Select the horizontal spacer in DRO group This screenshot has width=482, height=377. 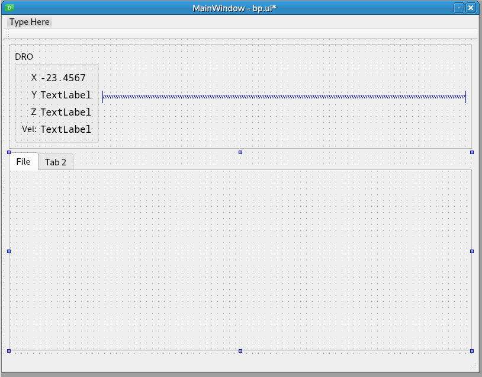[x=284, y=97]
